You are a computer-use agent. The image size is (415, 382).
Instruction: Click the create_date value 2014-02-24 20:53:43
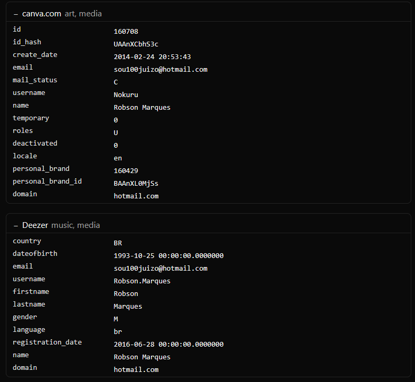(152, 57)
